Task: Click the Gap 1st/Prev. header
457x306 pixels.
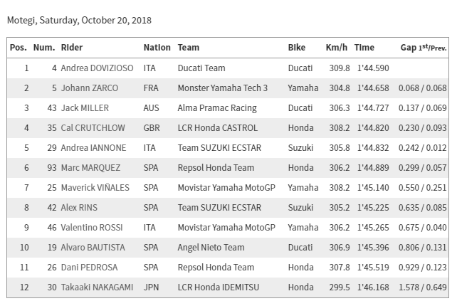Action: tap(424, 48)
